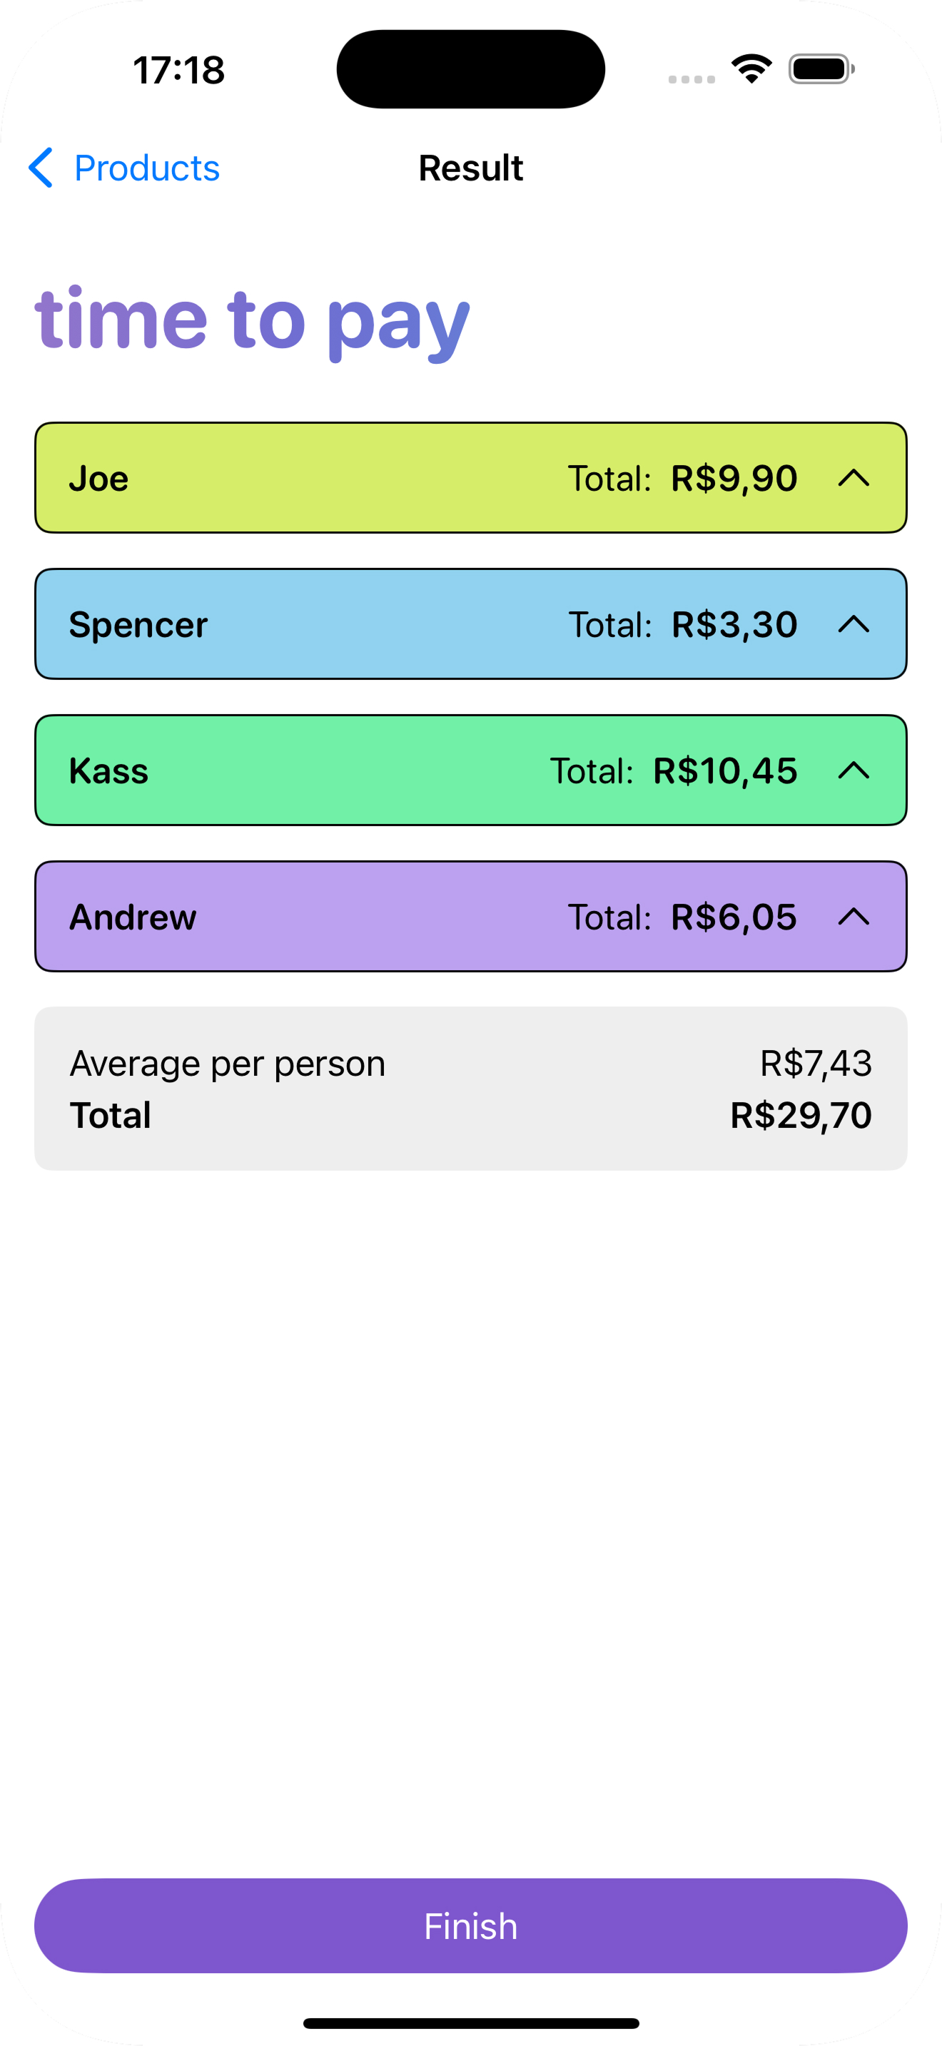This screenshot has width=942, height=2046.
Task: Collapse Spencer's card using its chevron
Action: pyautogui.click(x=853, y=624)
